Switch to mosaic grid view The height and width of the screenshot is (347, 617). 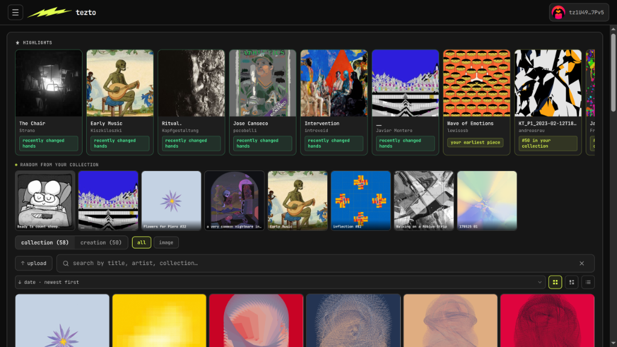point(572,282)
